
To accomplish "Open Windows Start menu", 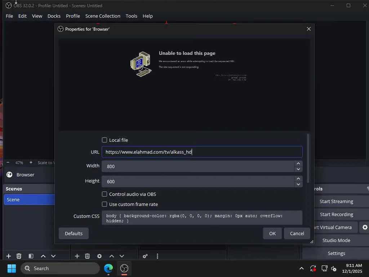I will click(12, 268).
